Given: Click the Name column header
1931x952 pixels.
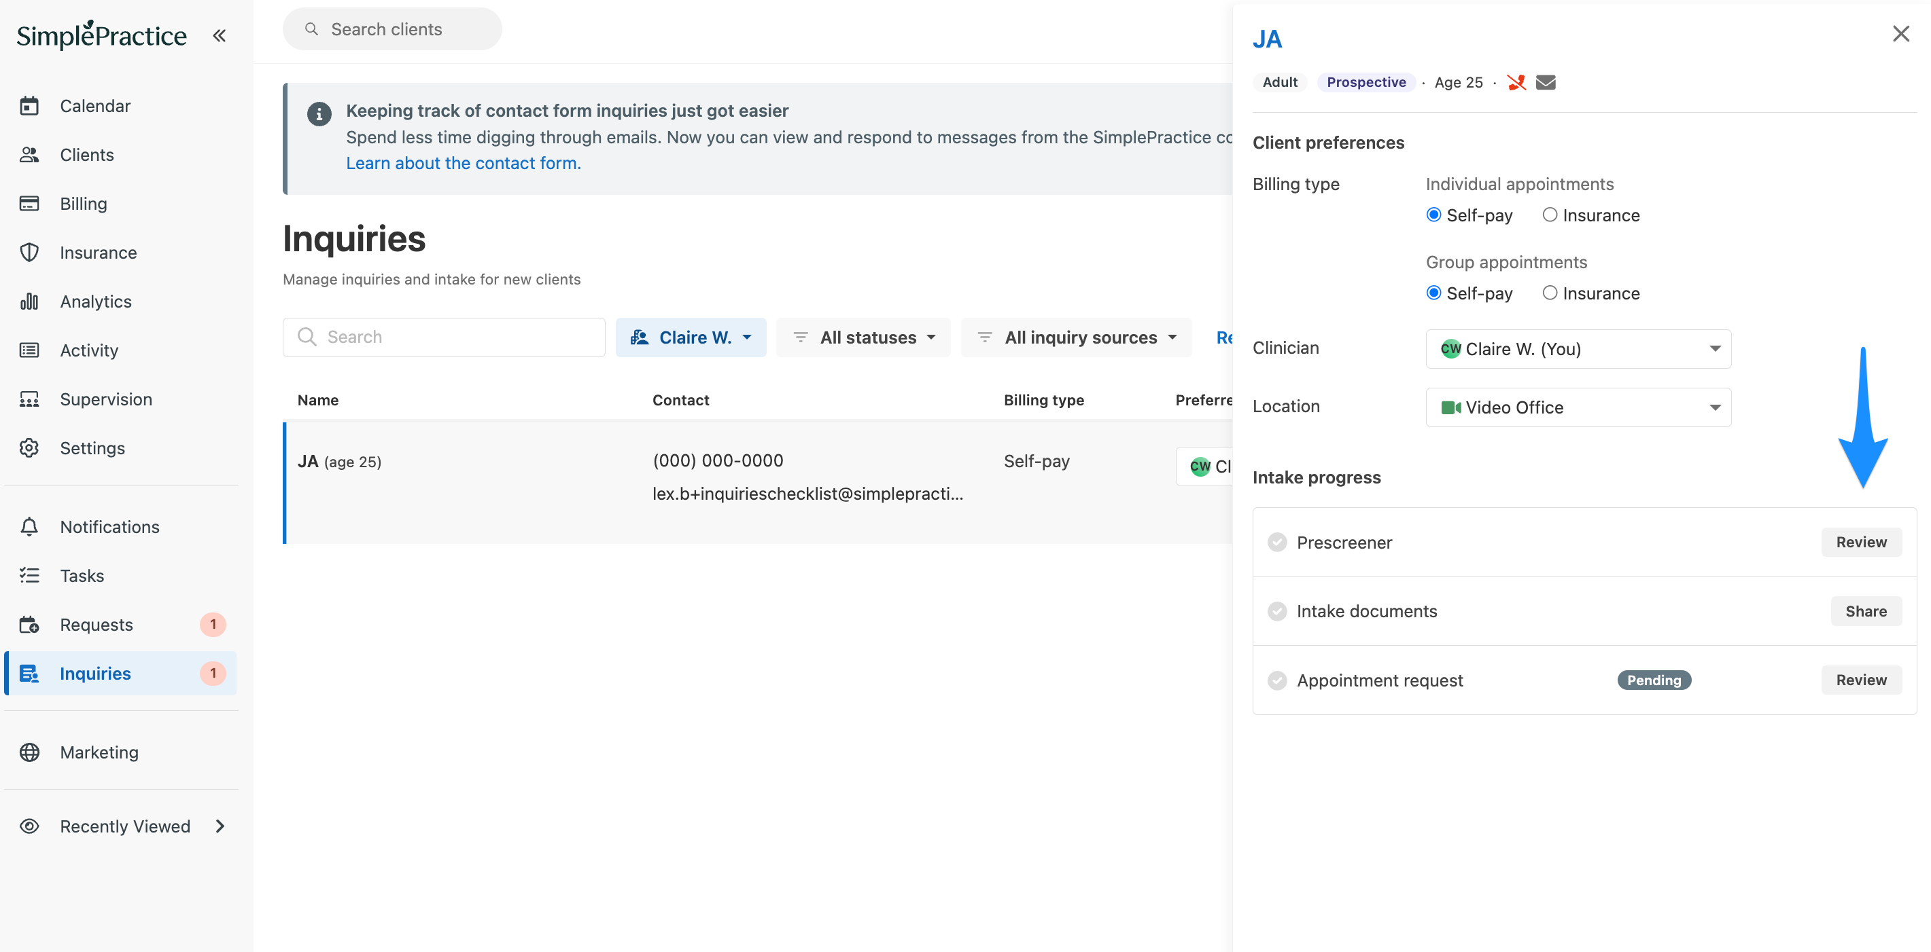Looking at the screenshot, I should click(318, 399).
